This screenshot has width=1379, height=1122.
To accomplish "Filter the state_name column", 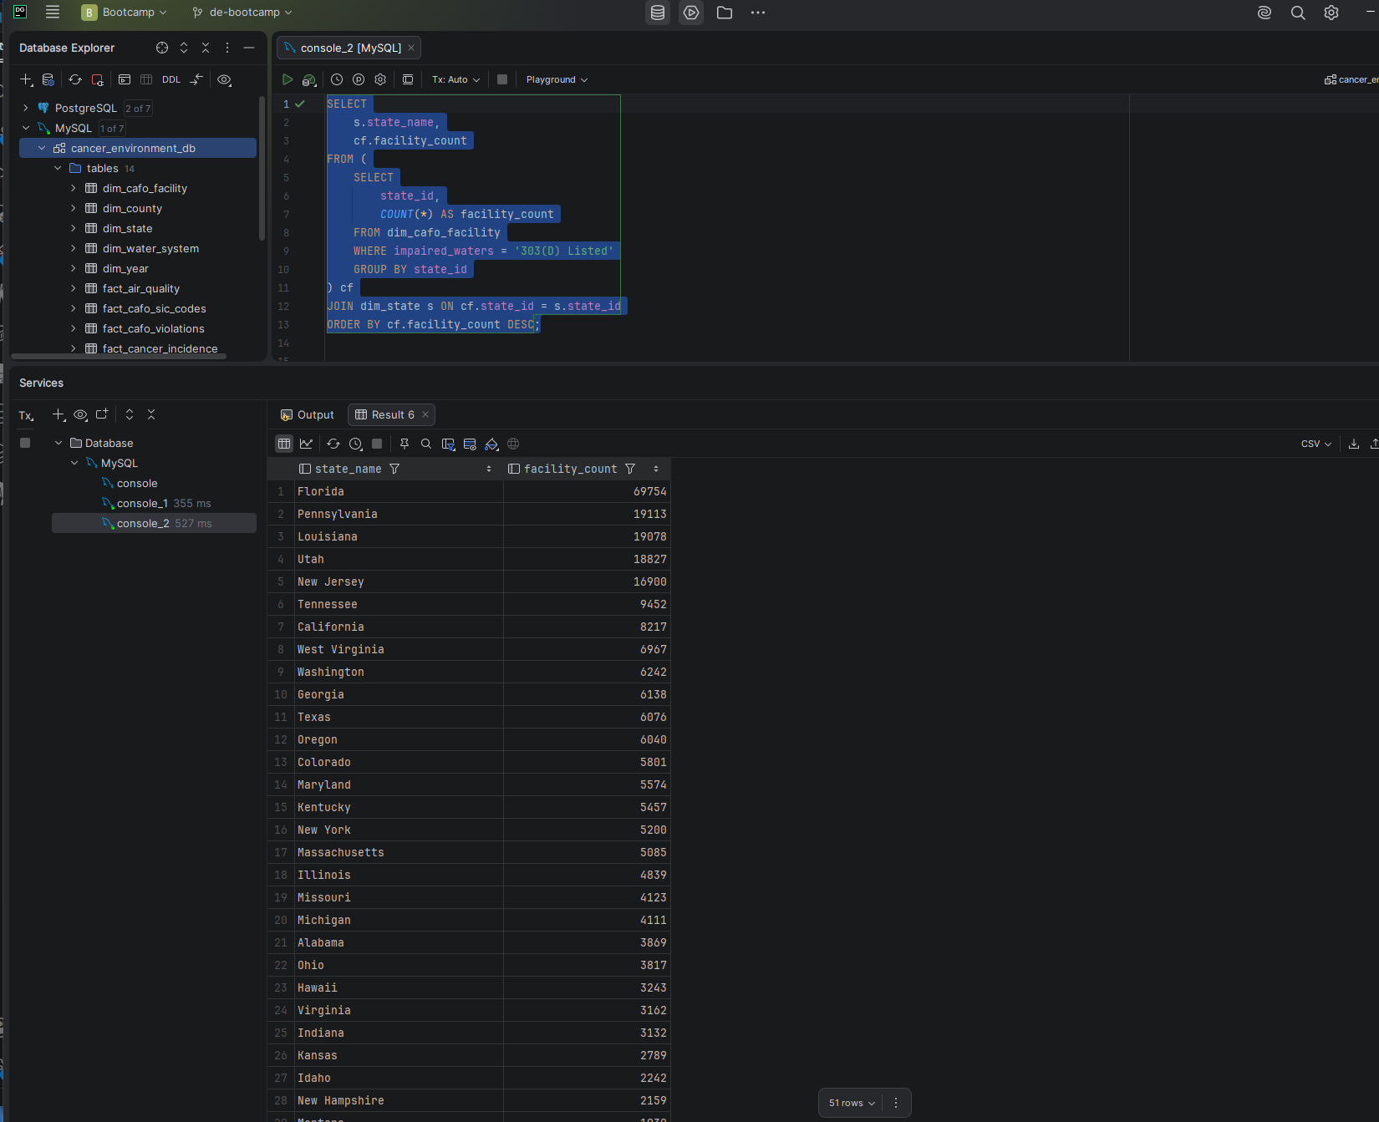I will tap(394, 469).
